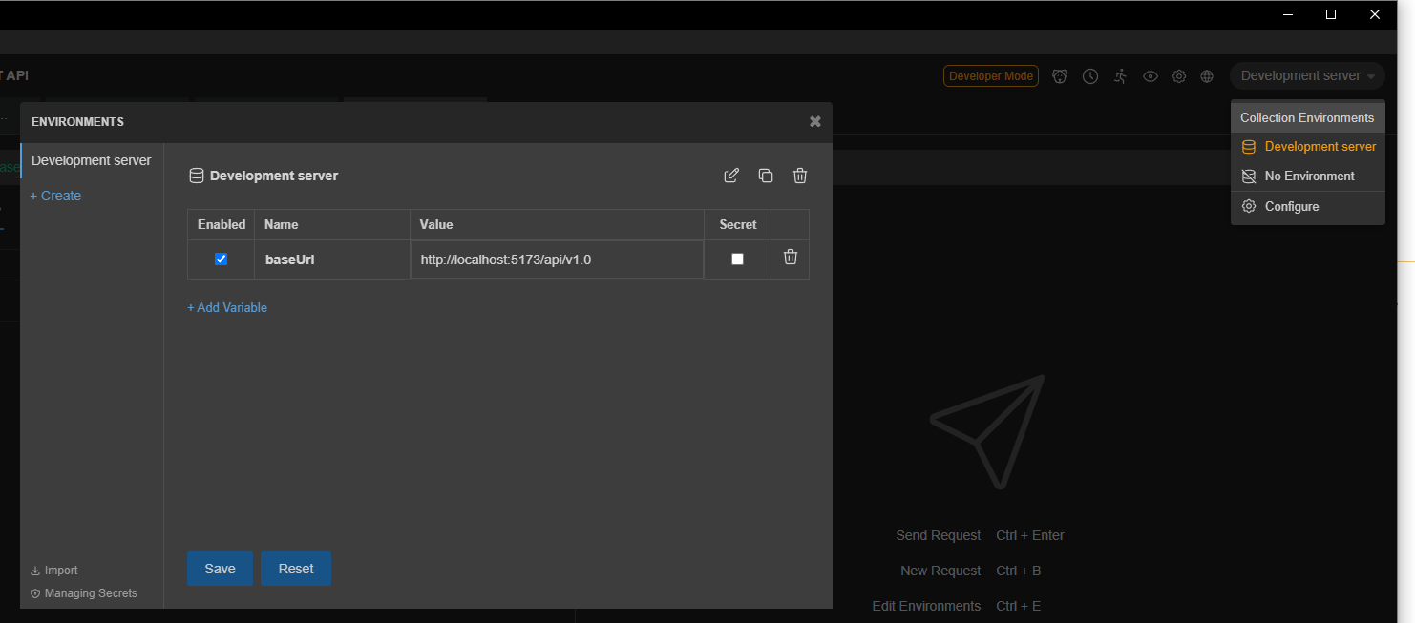
Task: Delete the Development server environment via header trash icon
Action: pos(800,176)
